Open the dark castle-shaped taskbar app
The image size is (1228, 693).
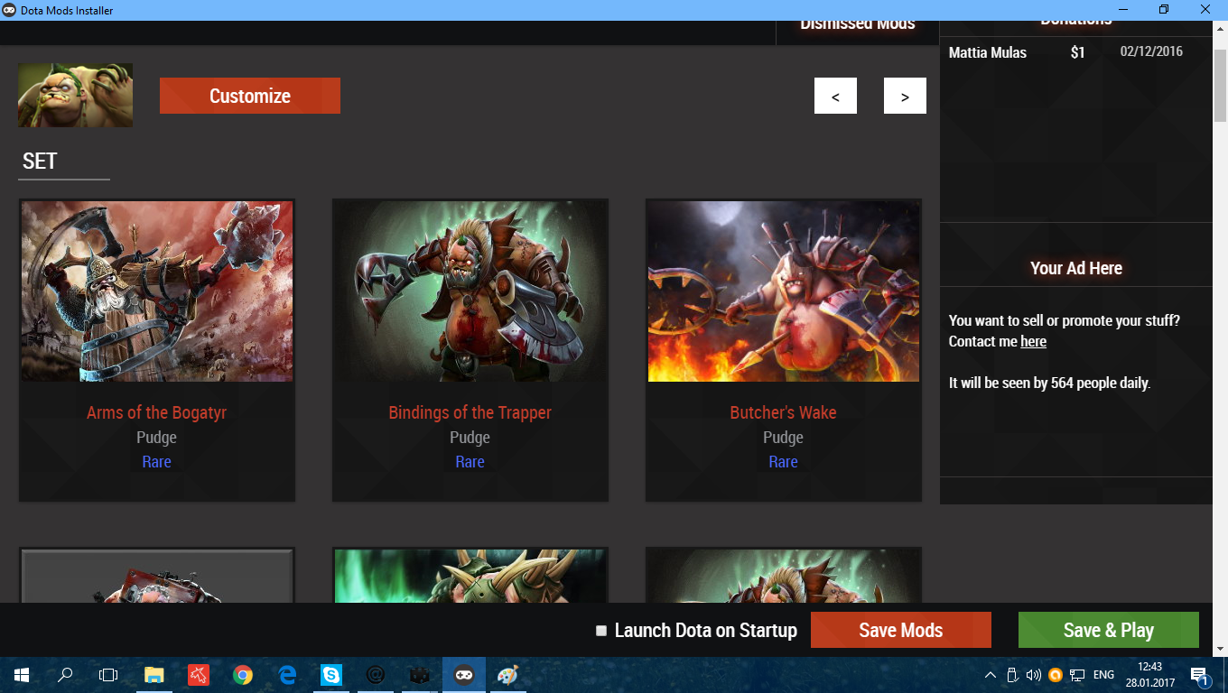coord(419,675)
